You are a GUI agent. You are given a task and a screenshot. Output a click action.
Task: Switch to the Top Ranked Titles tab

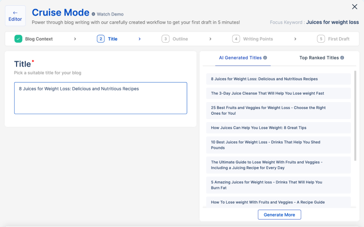tap(319, 58)
